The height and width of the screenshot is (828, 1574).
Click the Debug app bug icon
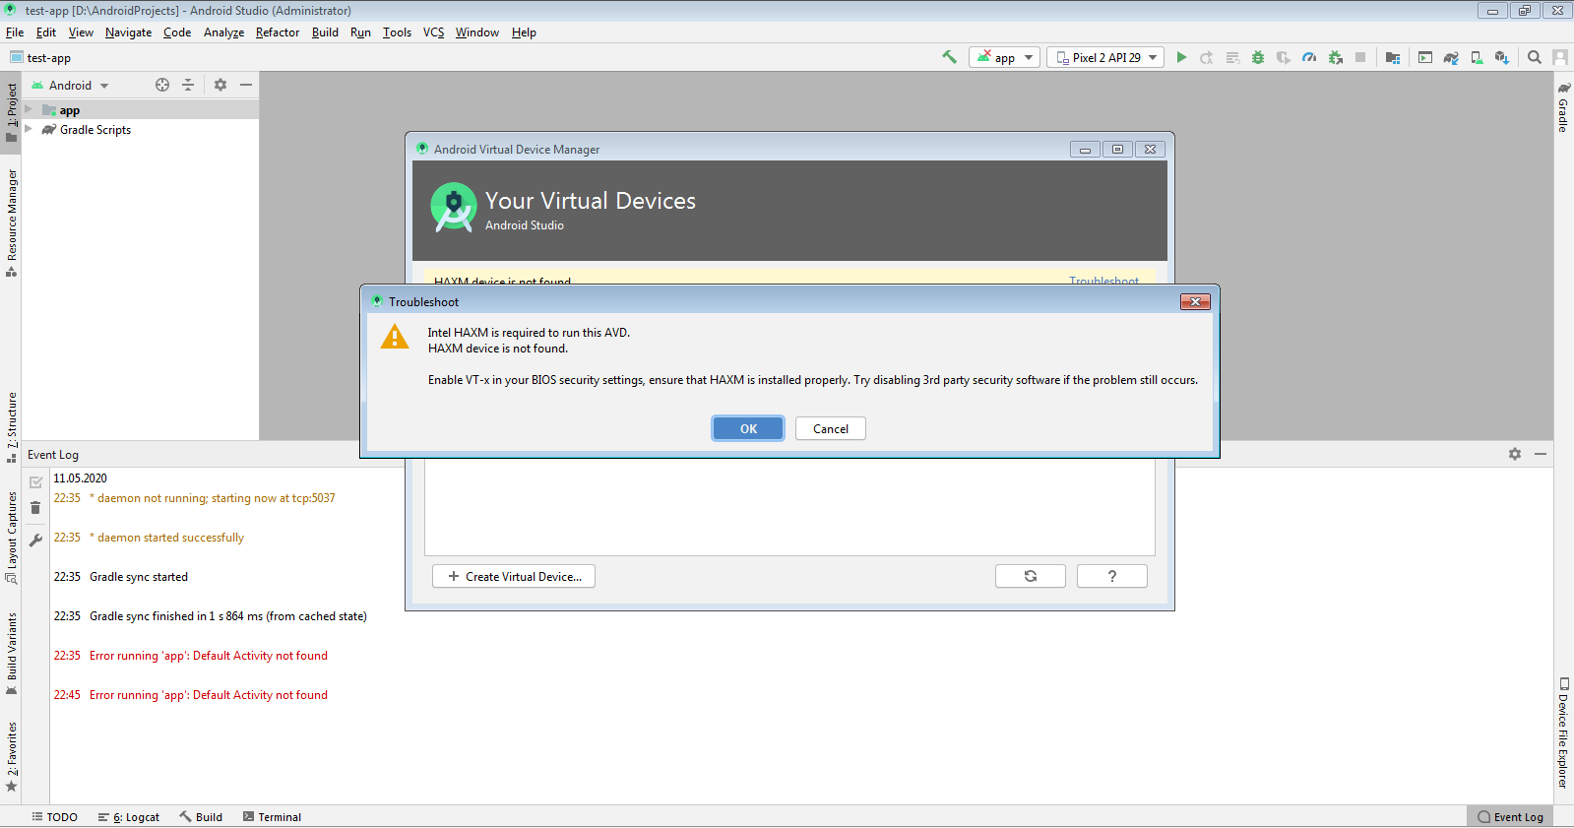click(1258, 57)
